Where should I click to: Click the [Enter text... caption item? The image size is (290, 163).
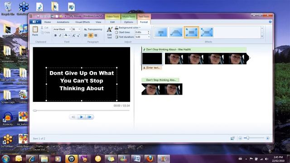(152, 68)
